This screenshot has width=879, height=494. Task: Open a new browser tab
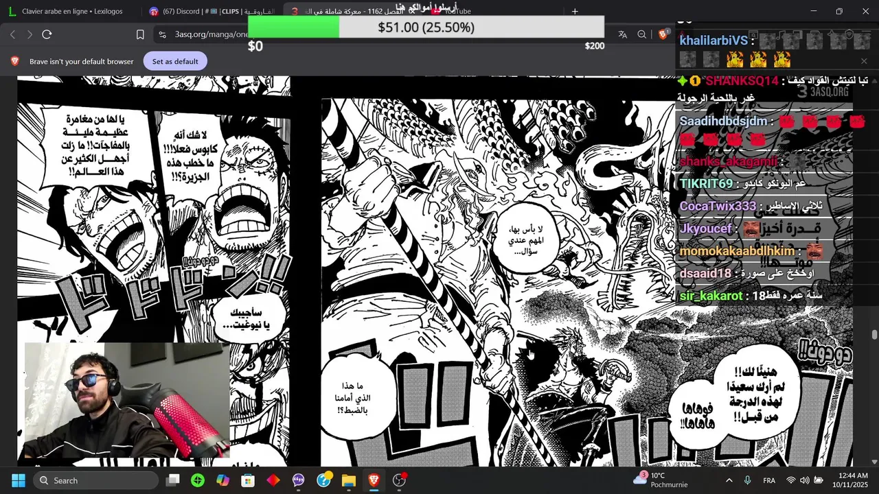575,11
